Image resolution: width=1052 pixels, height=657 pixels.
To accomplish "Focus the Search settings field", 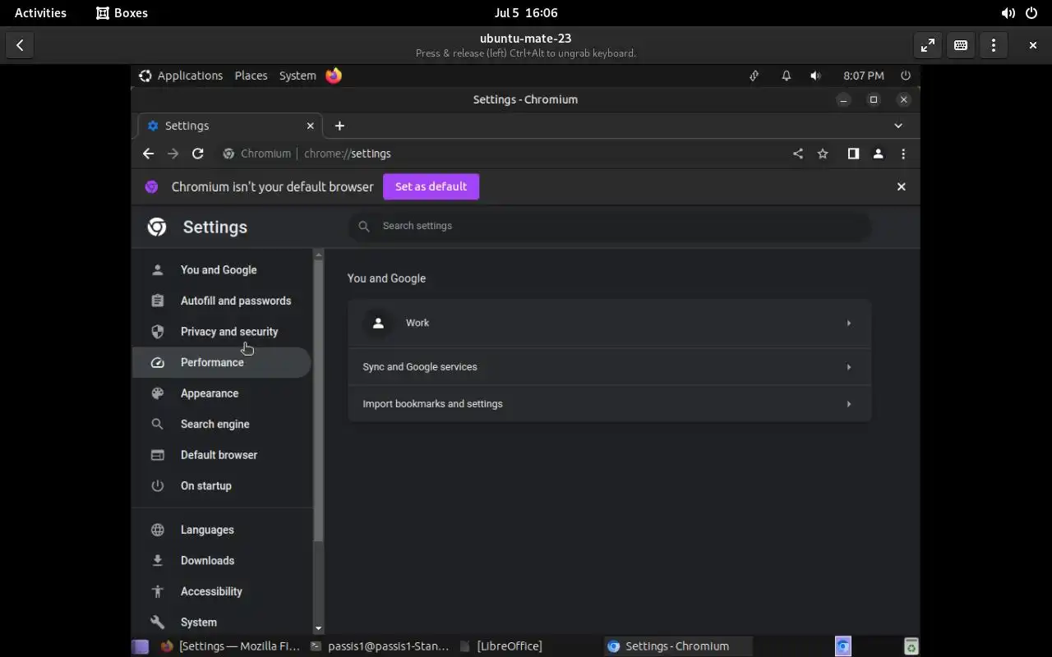I will click(609, 226).
